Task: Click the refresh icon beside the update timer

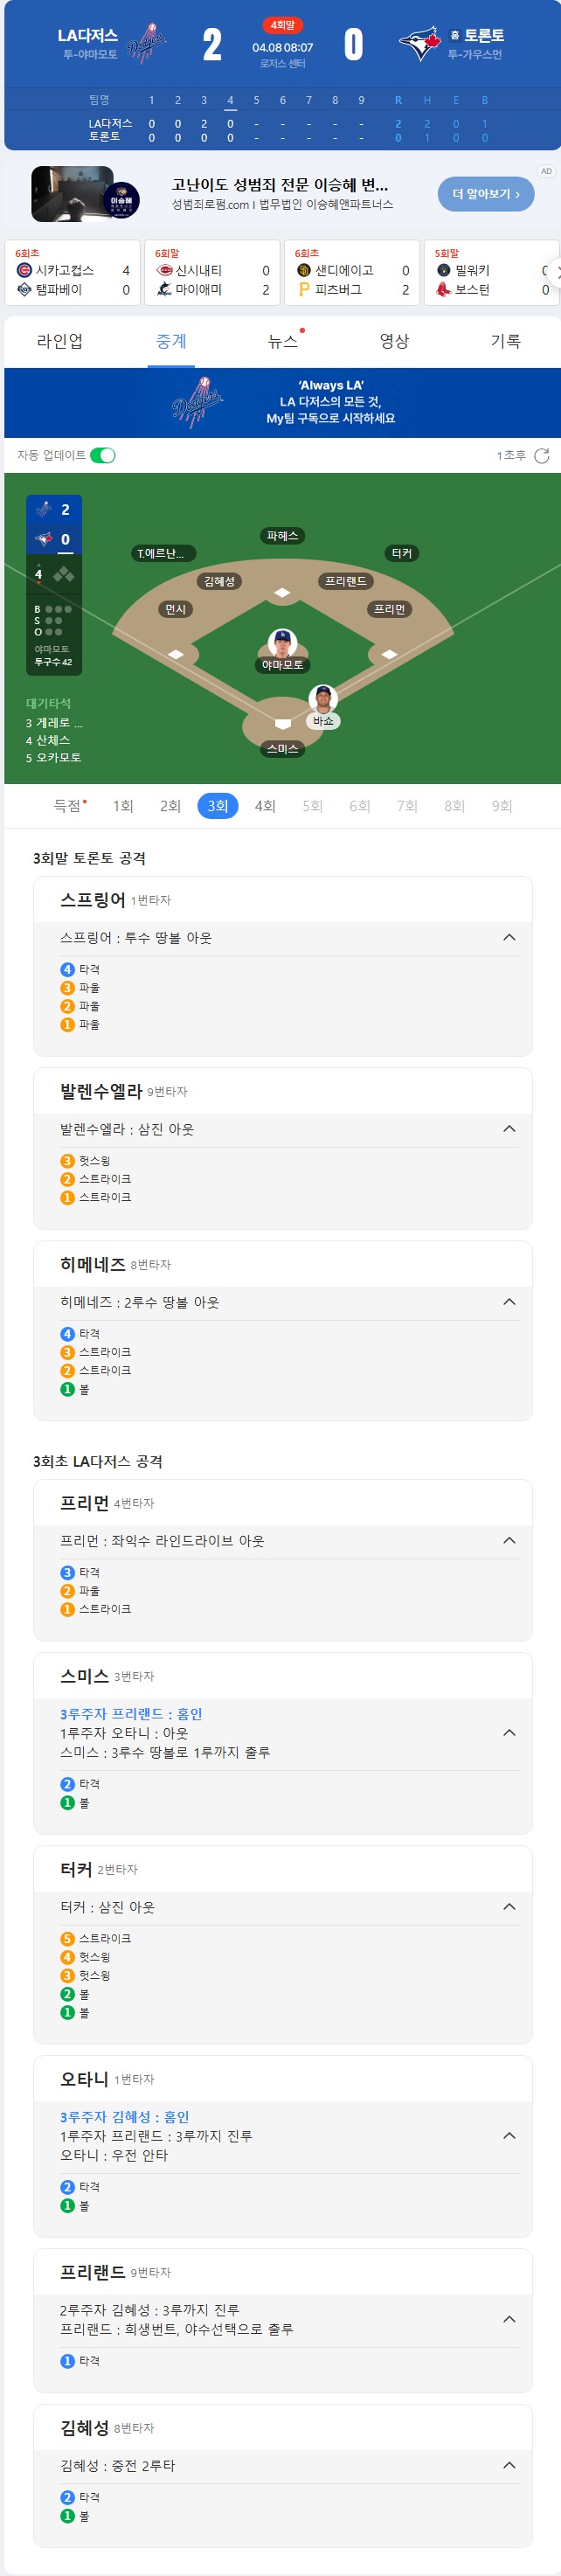Action: pyautogui.click(x=542, y=456)
